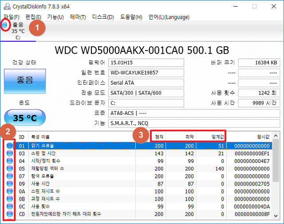Viewport: 284px width, 224px height.
Task: Click threshold value 140 in row 05
Action: click(220, 169)
